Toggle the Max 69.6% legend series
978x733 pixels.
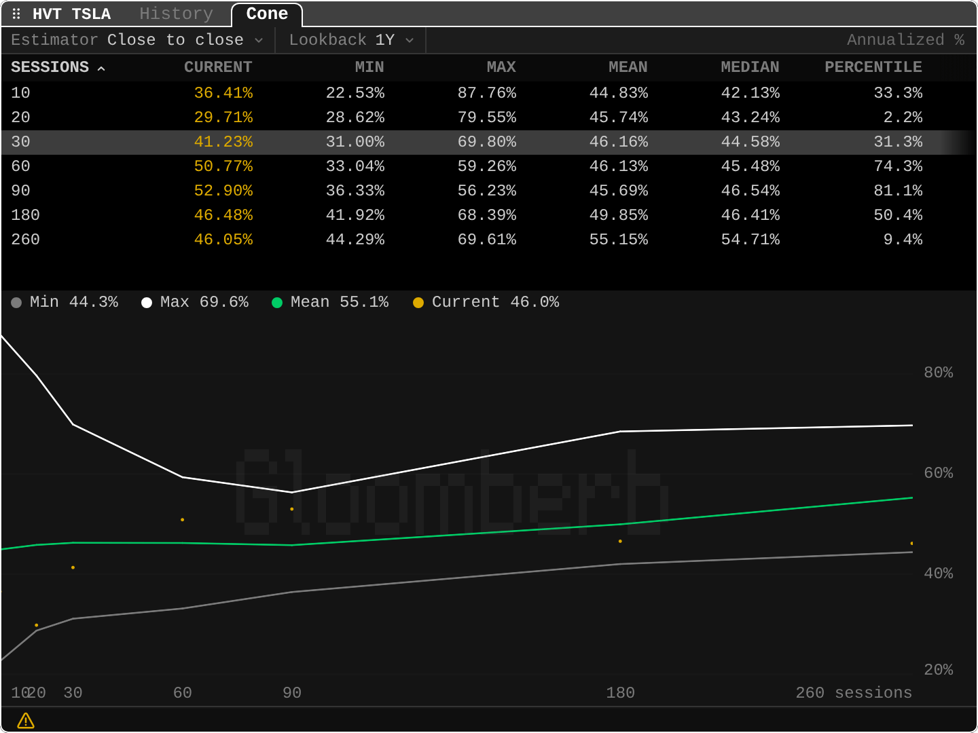(x=195, y=302)
